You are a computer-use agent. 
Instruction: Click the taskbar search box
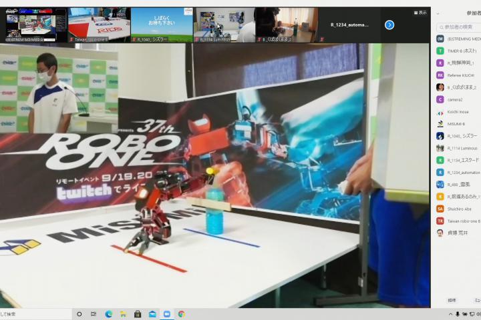(x=35, y=314)
